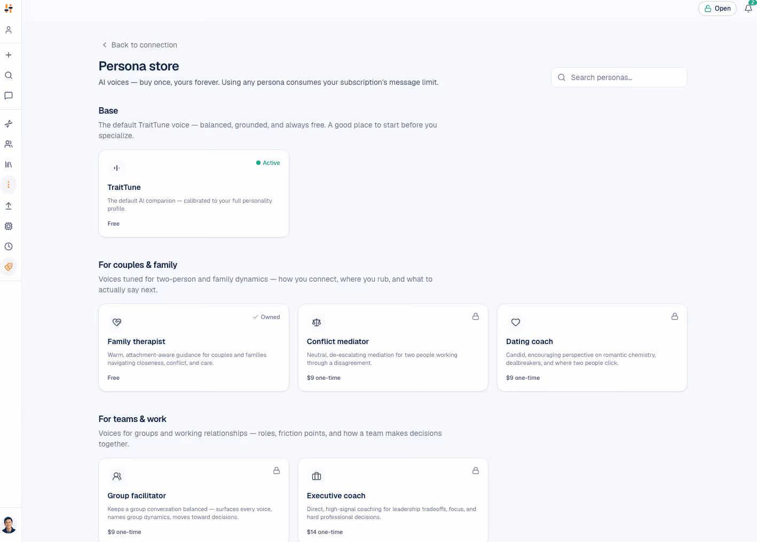Click the plus icon in the sidebar
Image resolution: width=757 pixels, height=542 pixels.
9,55
